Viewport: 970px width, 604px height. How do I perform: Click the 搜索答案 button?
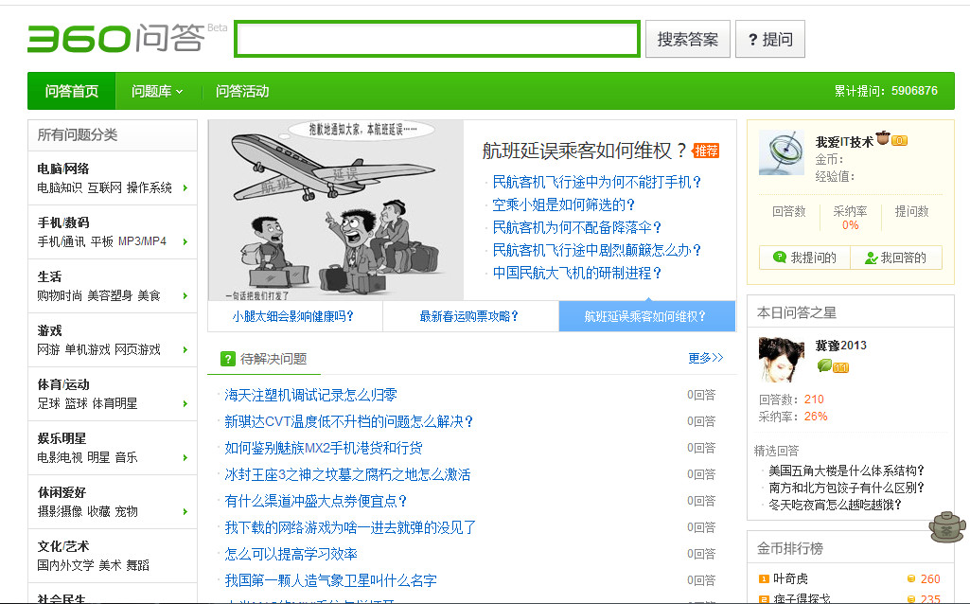[x=687, y=39]
